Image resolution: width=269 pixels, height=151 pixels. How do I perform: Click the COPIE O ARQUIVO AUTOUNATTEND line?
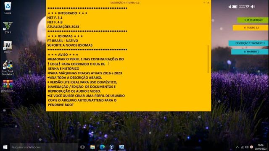[82, 100]
